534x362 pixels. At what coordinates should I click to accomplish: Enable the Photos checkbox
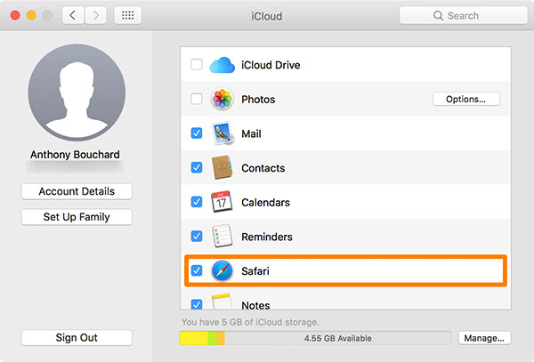[x=197, y=99]
